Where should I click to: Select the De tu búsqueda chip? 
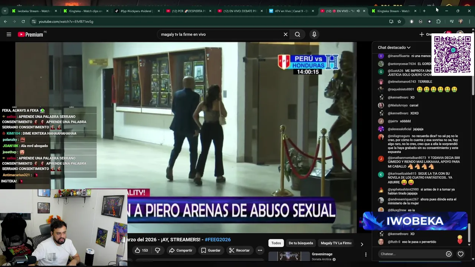click(x=301, y=243)
